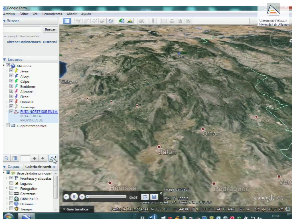Rewind the tour playback
Viewport: 292px width, 219px height.
click(x=66, y=197)
